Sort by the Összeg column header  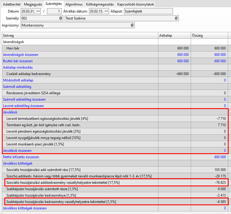click(x=209, y=35)
